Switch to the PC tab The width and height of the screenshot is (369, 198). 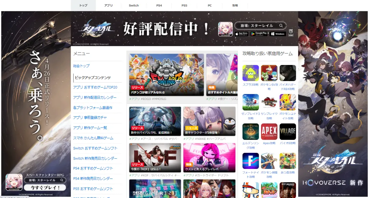(210, 5)
